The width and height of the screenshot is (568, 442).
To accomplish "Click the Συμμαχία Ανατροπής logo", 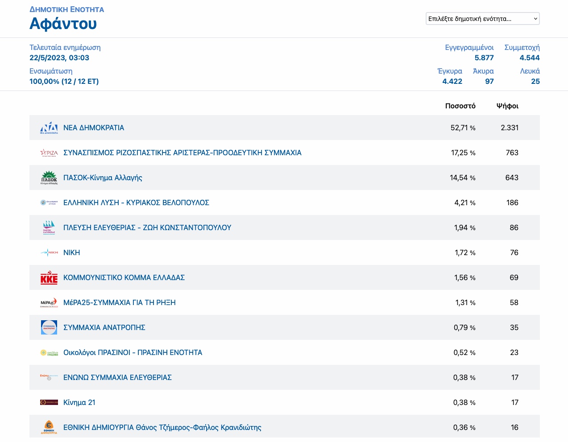I will 49,327.
